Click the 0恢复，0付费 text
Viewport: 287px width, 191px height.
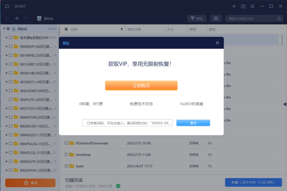(x=91, y=104)
